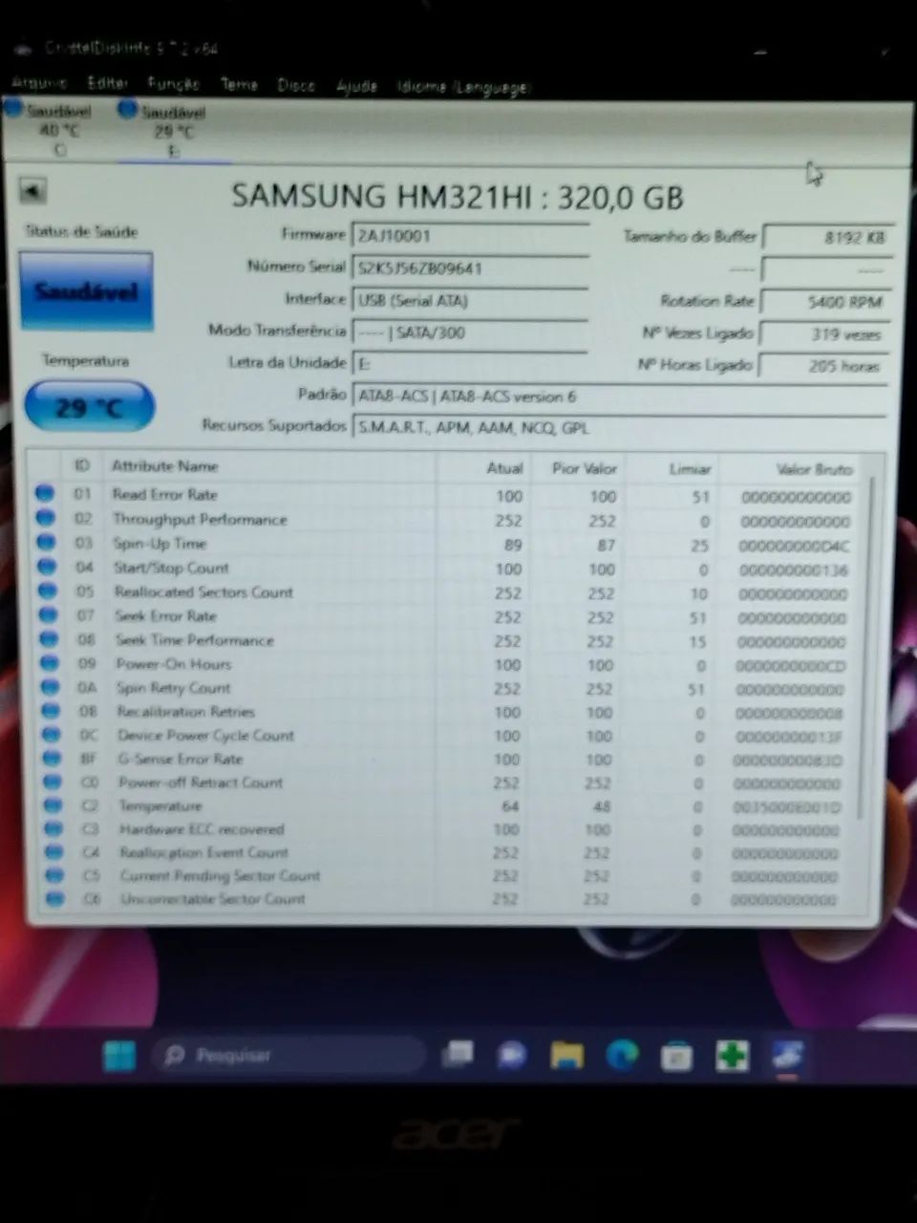
Task: Open Task View from the taskbar
Action: click(x=458, y=1055)
